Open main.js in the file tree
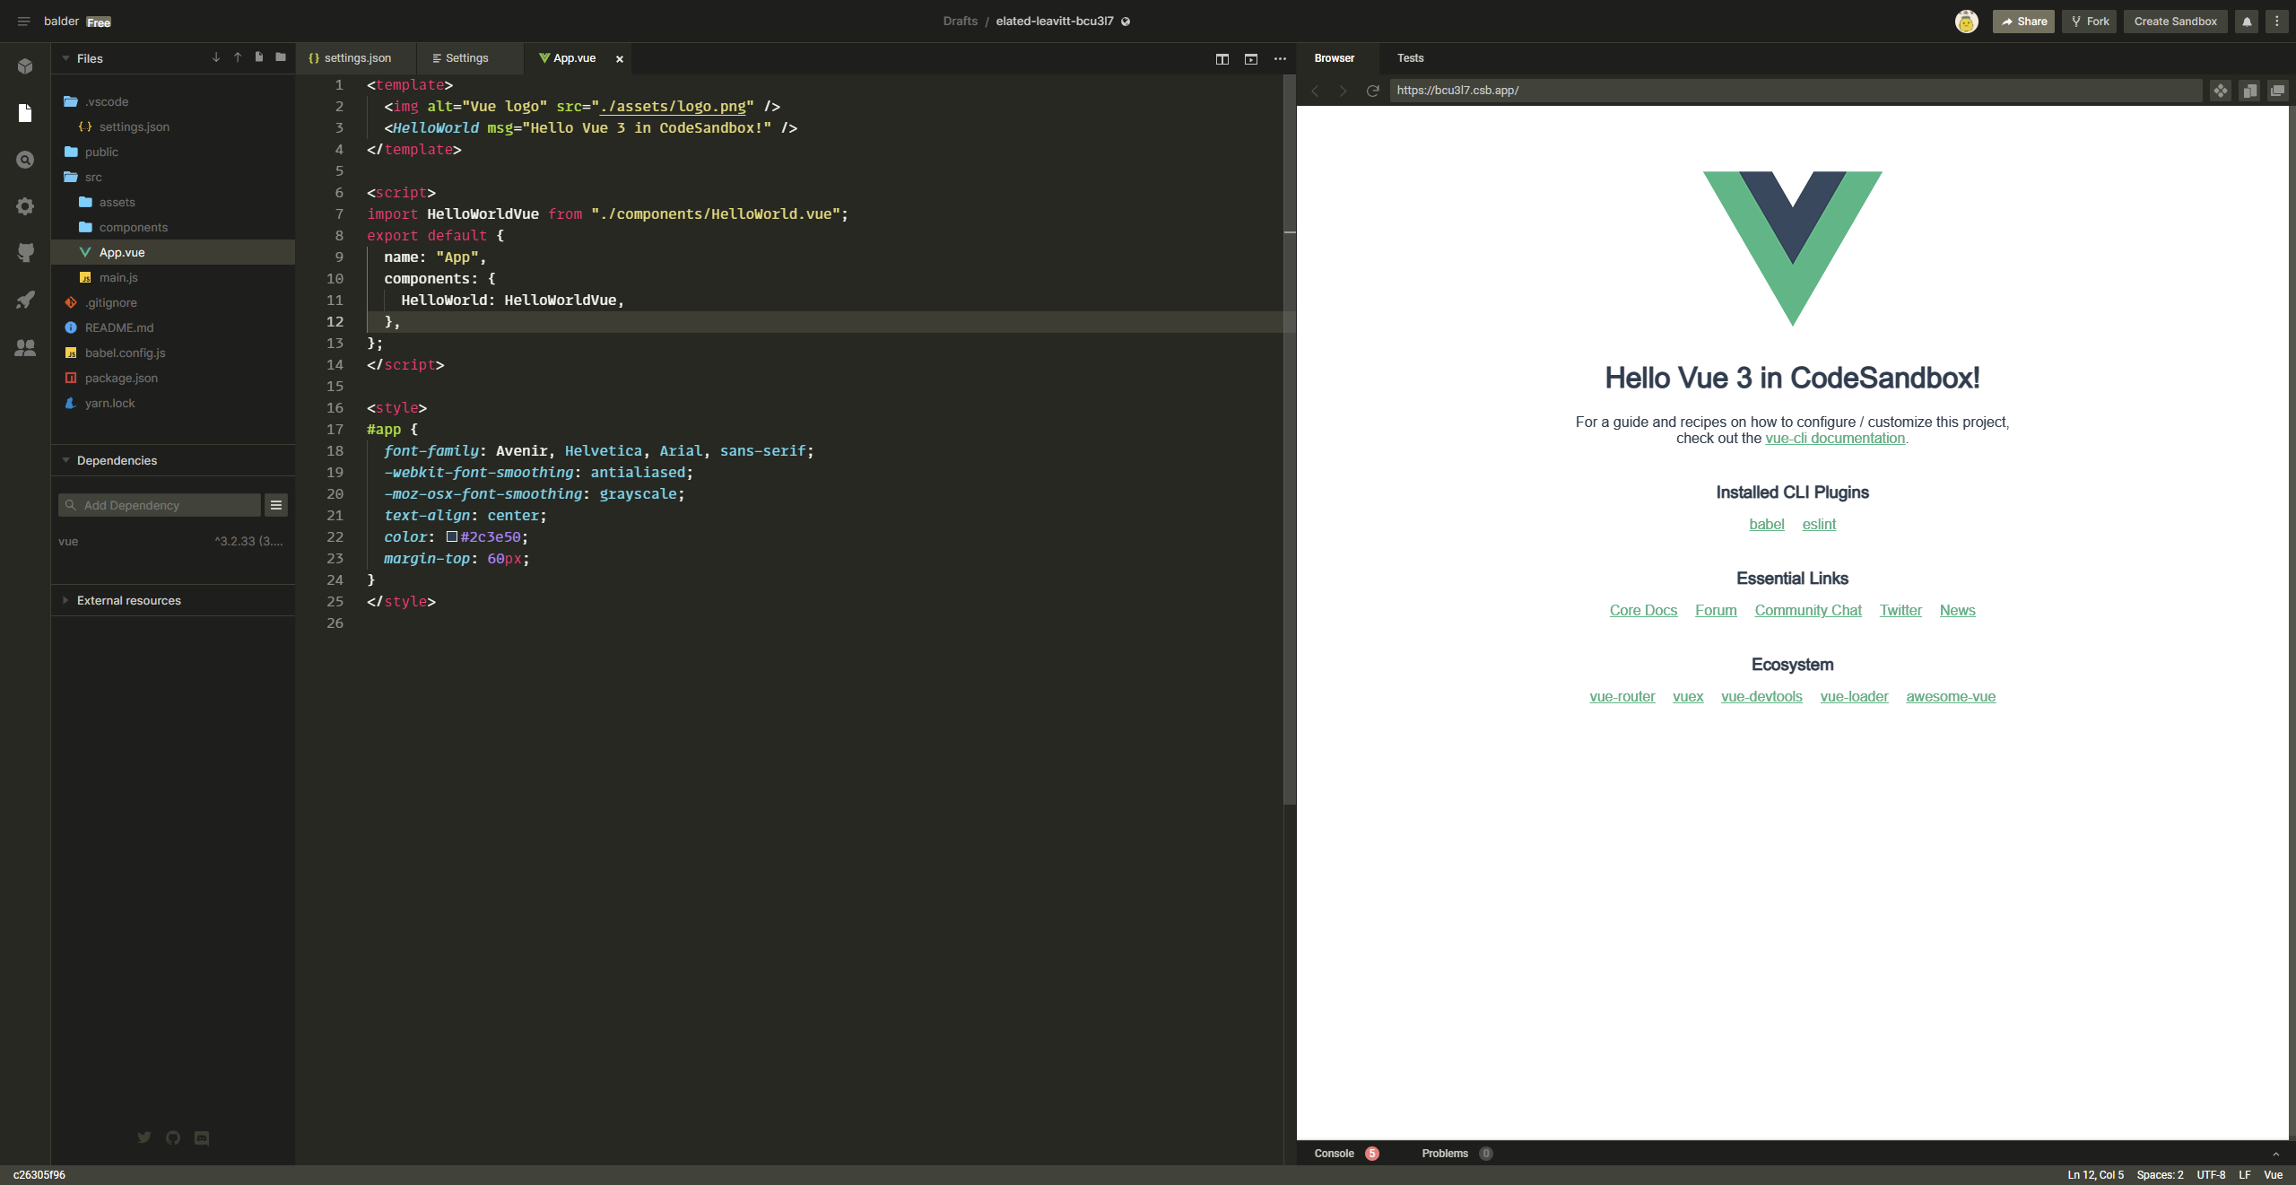The image size is (2296, 1185). click(x=172, y=277)
